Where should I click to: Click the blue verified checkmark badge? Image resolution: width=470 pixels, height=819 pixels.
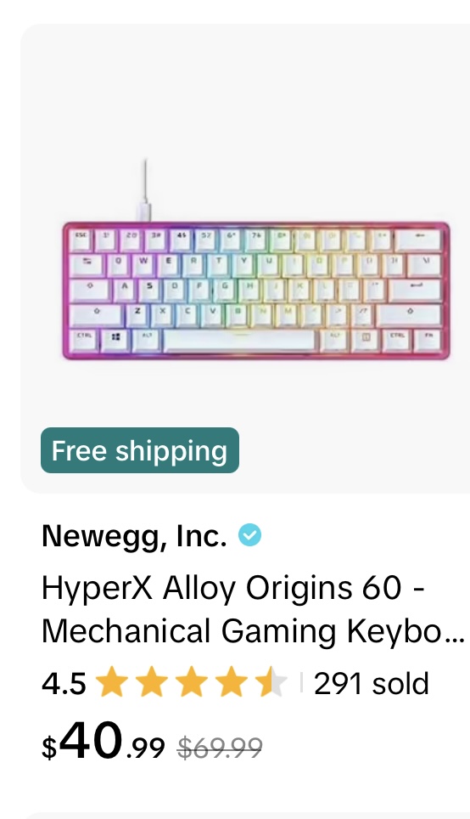click(250, 535)
